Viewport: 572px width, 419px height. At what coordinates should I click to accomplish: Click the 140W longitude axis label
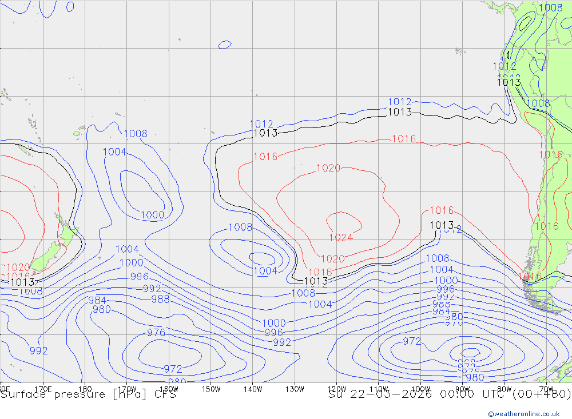(x=252, y=389)
